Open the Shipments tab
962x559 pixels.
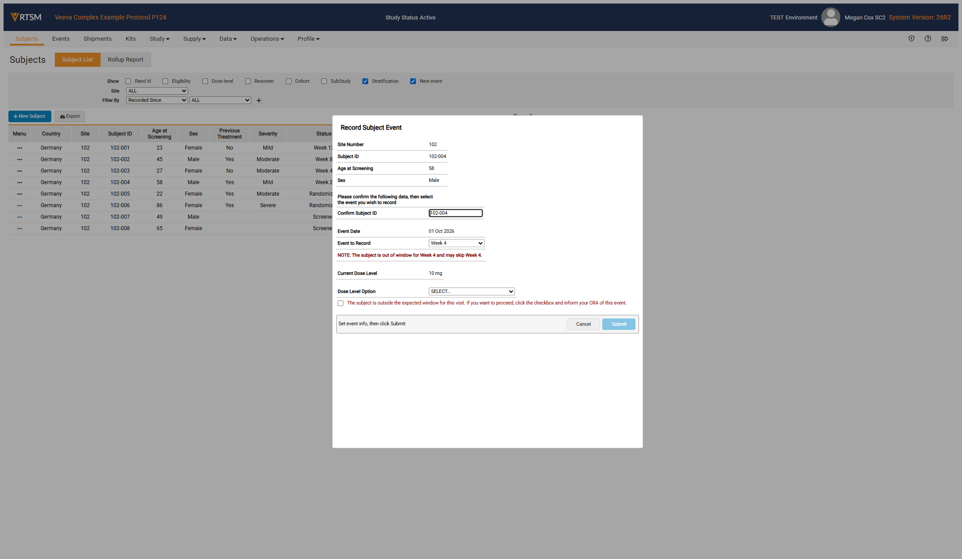tap(97, 39)
